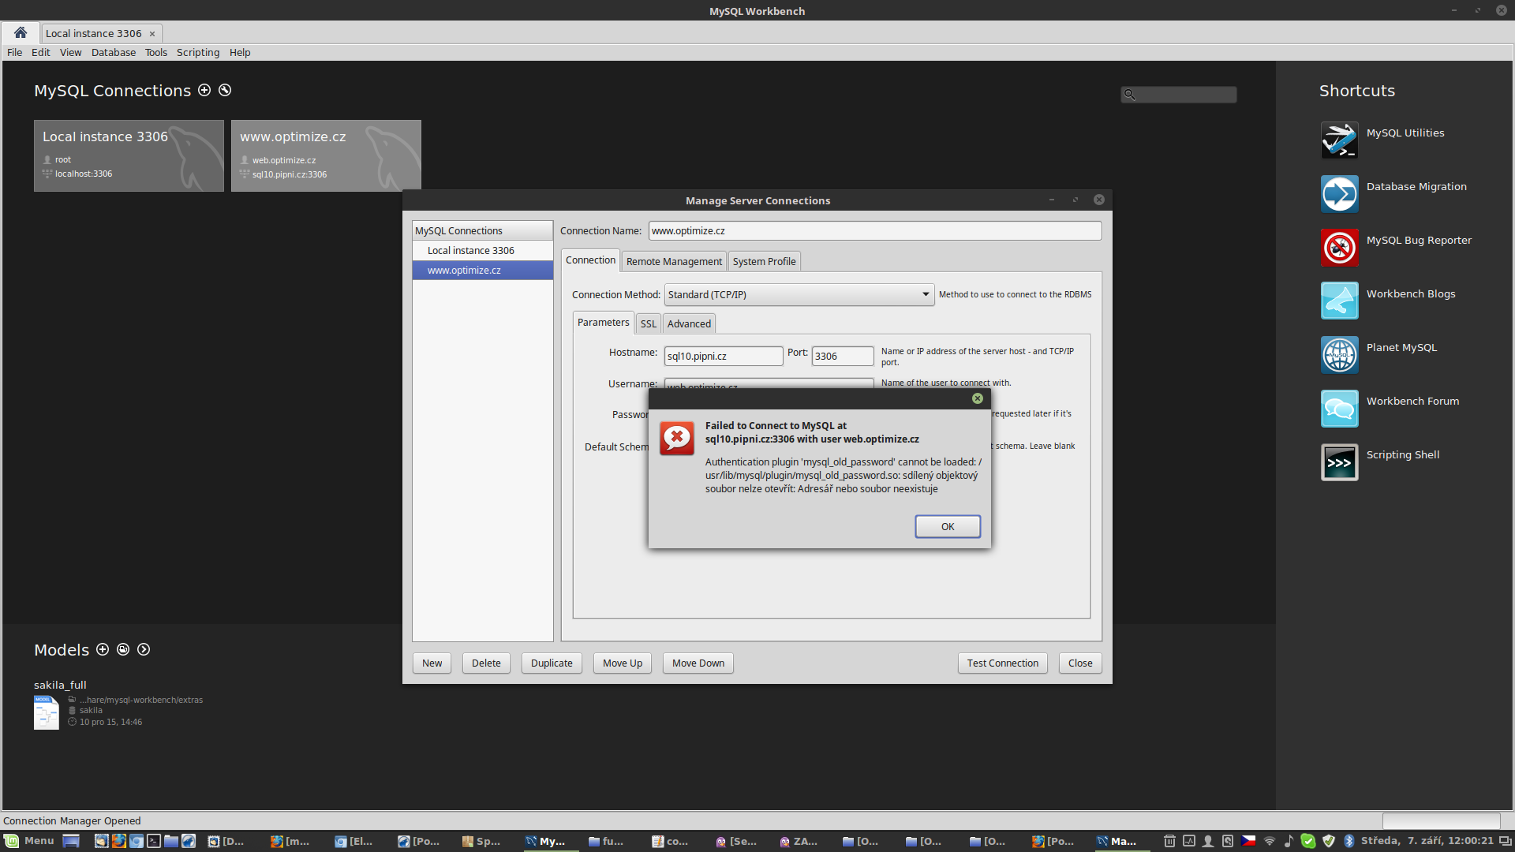This screenshot has width=1515, height=852.
Task: Open the View menu
Action: pos(70,52)
